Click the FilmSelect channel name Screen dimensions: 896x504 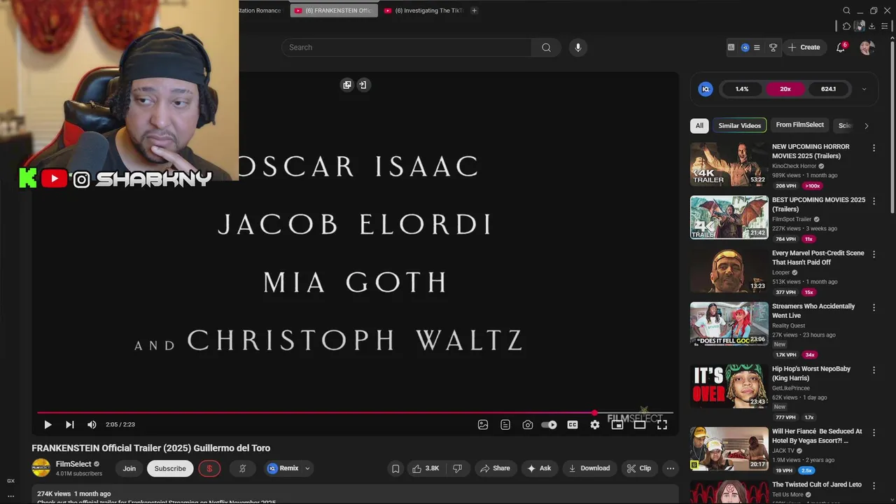pyautogui.click(x=73, y=464)
